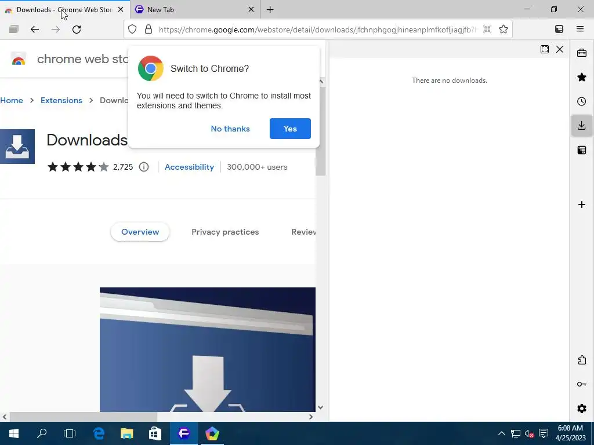Click the Downloads extension icon
Viewport: 594px width, 445px height.
pyautogui.click(x=17, y=147)
